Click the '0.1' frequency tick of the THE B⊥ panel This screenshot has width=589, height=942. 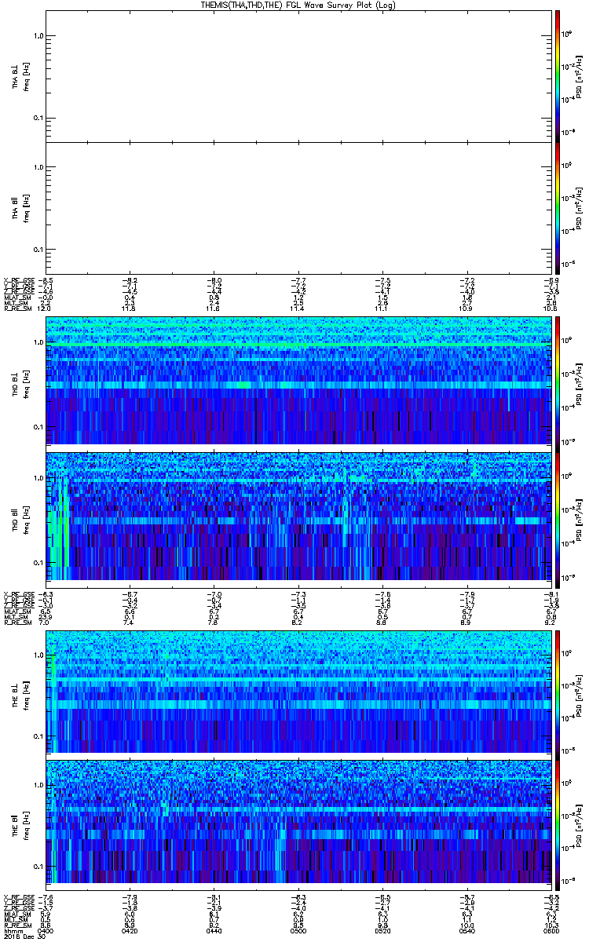coord(37,736)
